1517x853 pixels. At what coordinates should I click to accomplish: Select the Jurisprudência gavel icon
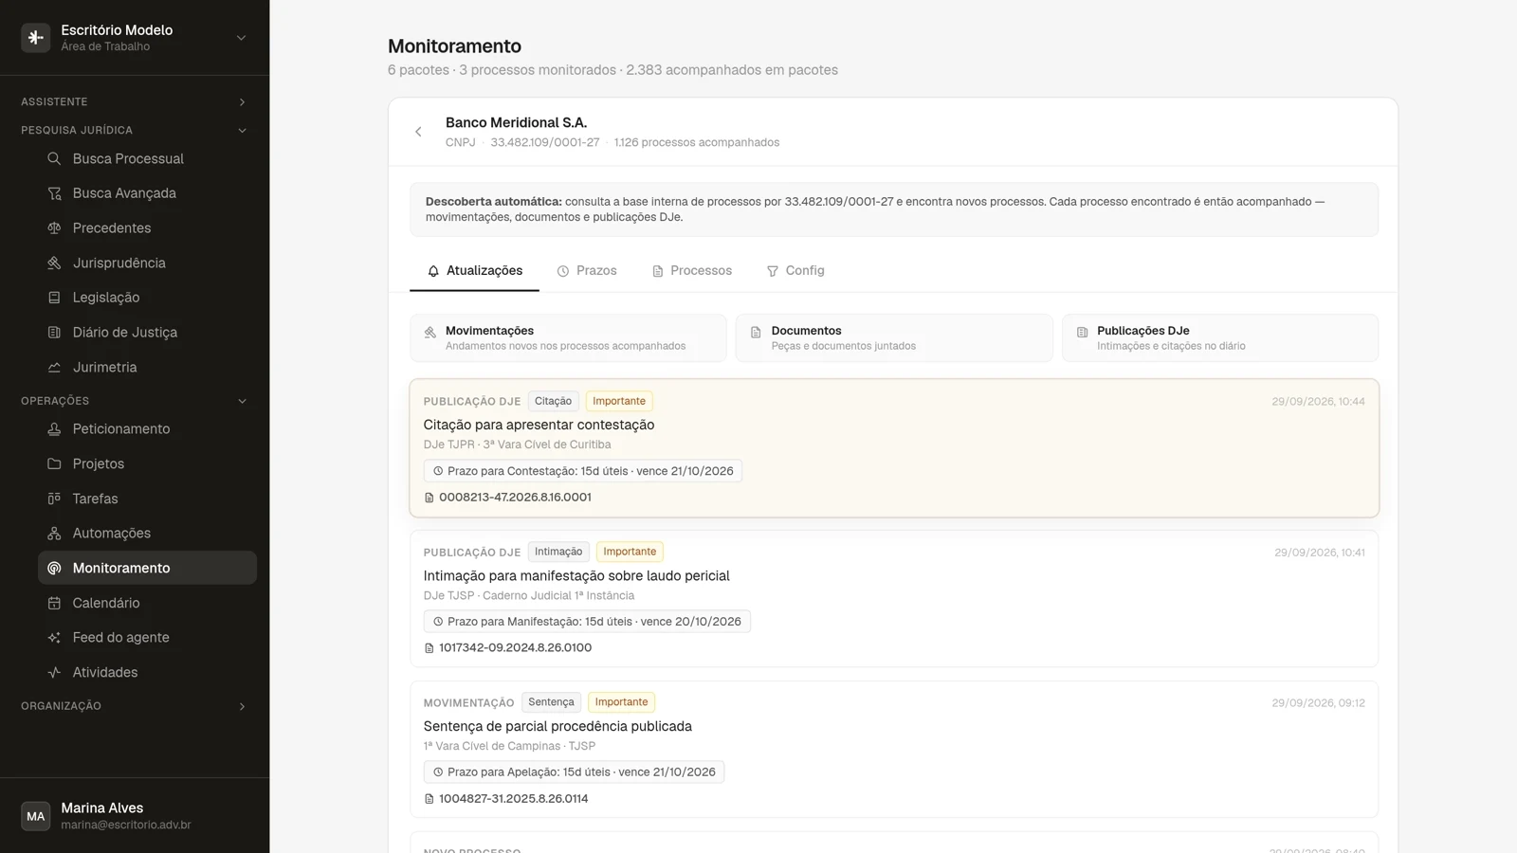54,263
